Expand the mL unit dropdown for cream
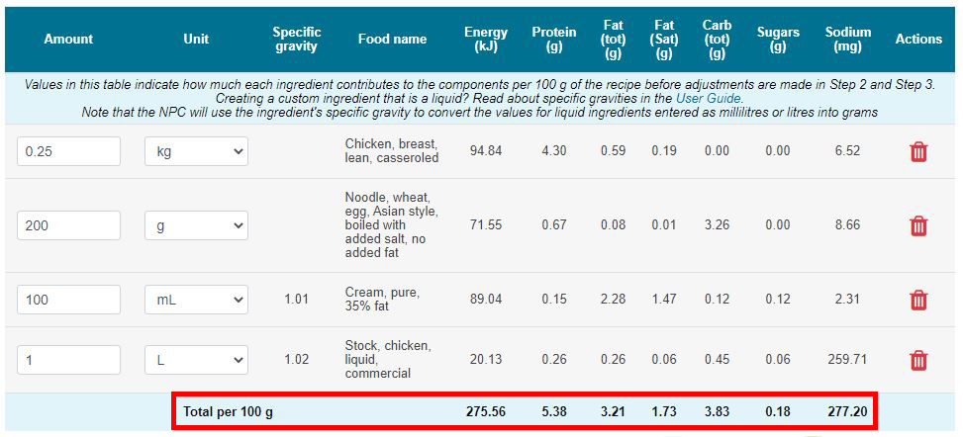The height and width of the screenshot is (437, 963). click(196, 300)
